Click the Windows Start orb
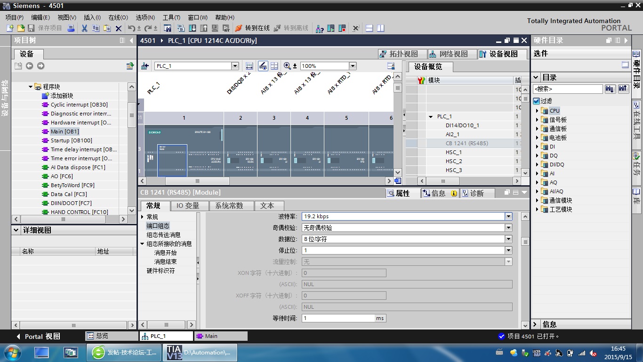Screen dimensions: 643x362 click(x=12, y=352)
